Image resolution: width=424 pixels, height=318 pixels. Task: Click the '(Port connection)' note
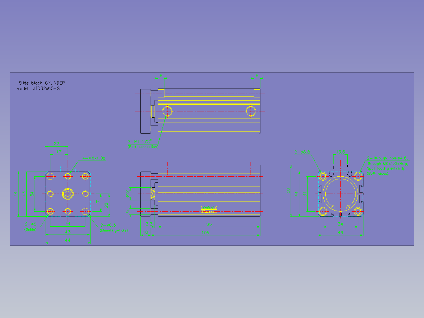[x=143, y=147]
